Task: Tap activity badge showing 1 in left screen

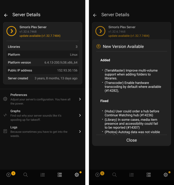Action: tap(13, 173)
